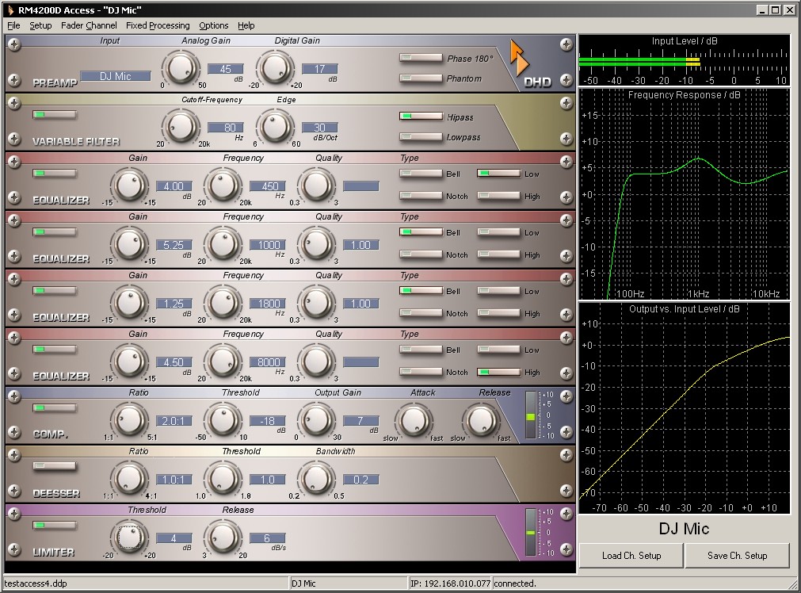This screenshot has height=593, width=801.
Task: Select Notch type on the 450 Hz equalizer
Action: pos(421,195)
